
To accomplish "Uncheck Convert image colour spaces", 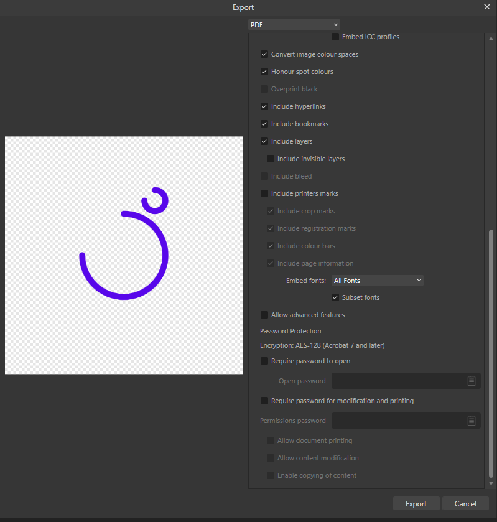I will click(264, 54).
